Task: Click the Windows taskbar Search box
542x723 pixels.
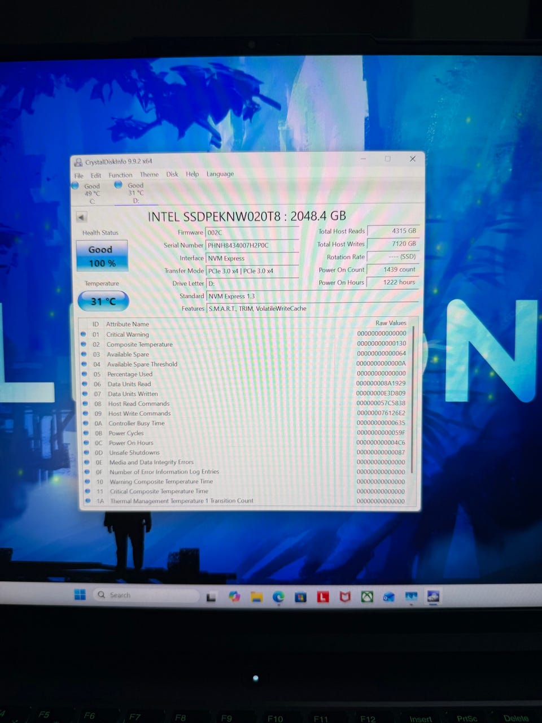Action: point(146,595)
